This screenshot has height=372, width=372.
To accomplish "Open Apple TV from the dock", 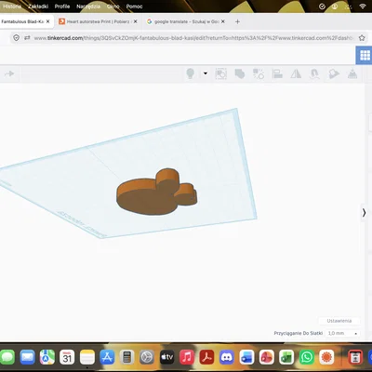I will (166, 357).
